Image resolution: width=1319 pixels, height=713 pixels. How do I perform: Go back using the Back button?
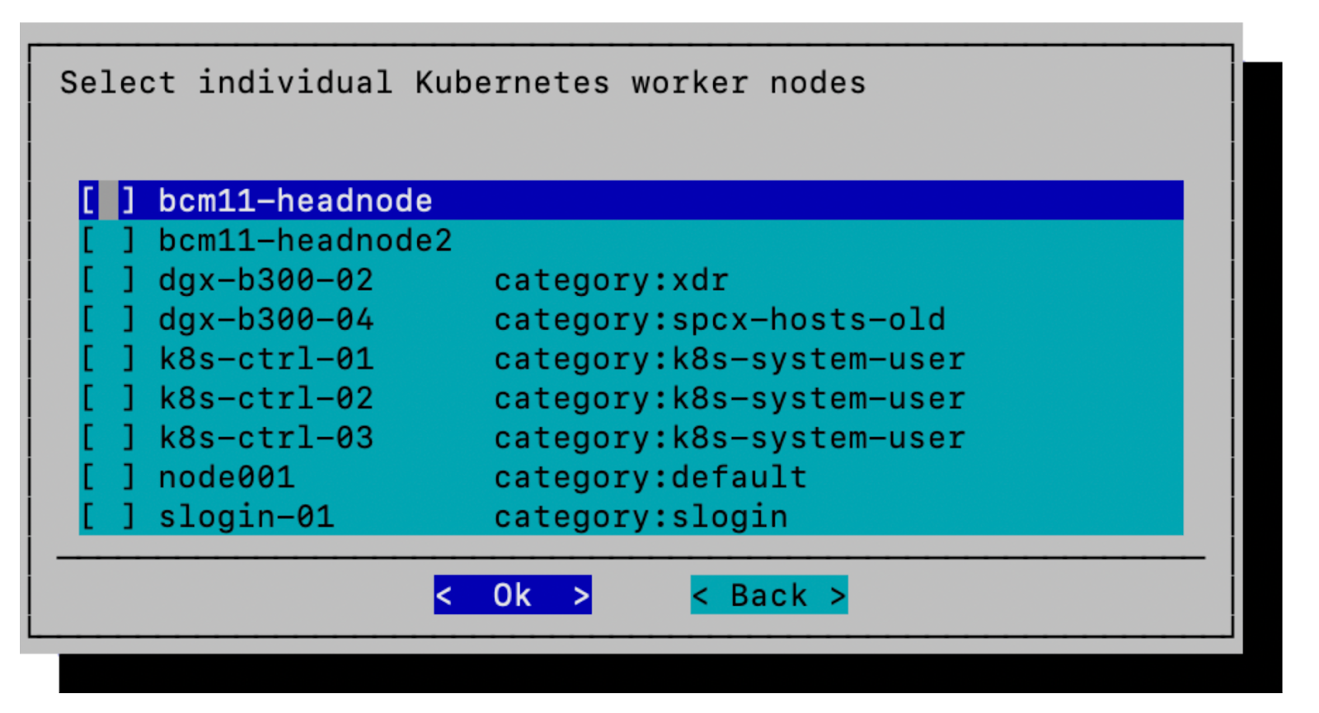[768, 595]
